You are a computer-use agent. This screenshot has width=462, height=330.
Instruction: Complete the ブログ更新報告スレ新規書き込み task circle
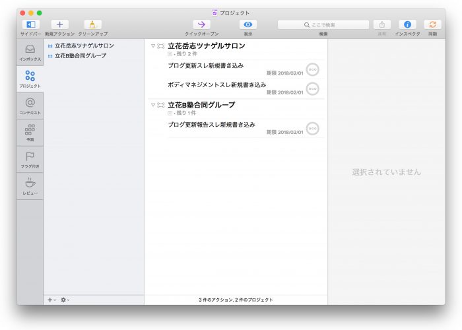tap(313, 129)
